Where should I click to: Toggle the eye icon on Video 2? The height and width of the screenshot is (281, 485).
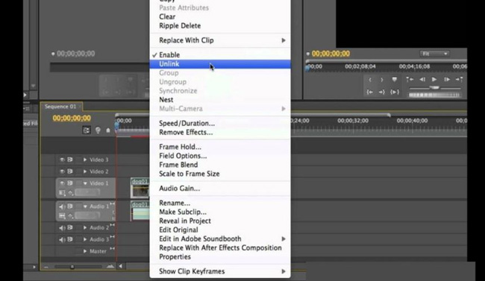(x=62, y=171)
